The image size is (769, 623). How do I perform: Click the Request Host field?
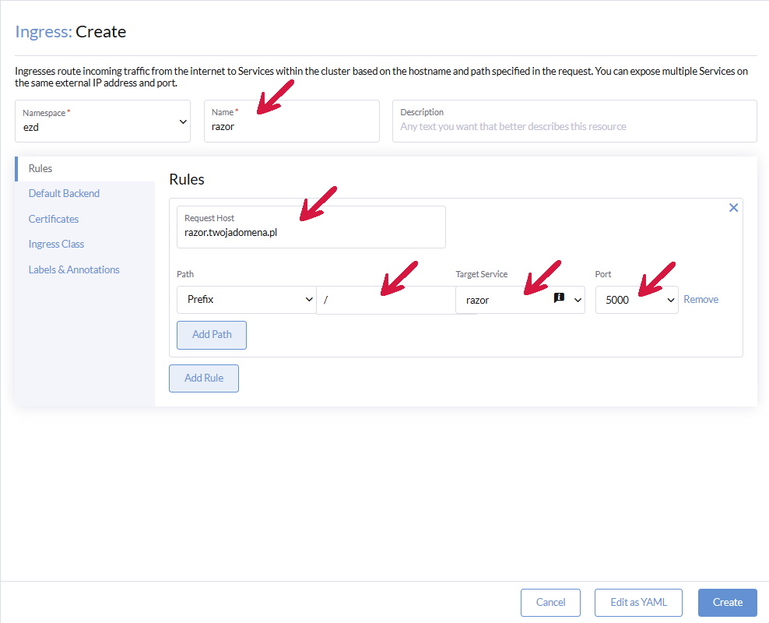(x=311, y=232)
